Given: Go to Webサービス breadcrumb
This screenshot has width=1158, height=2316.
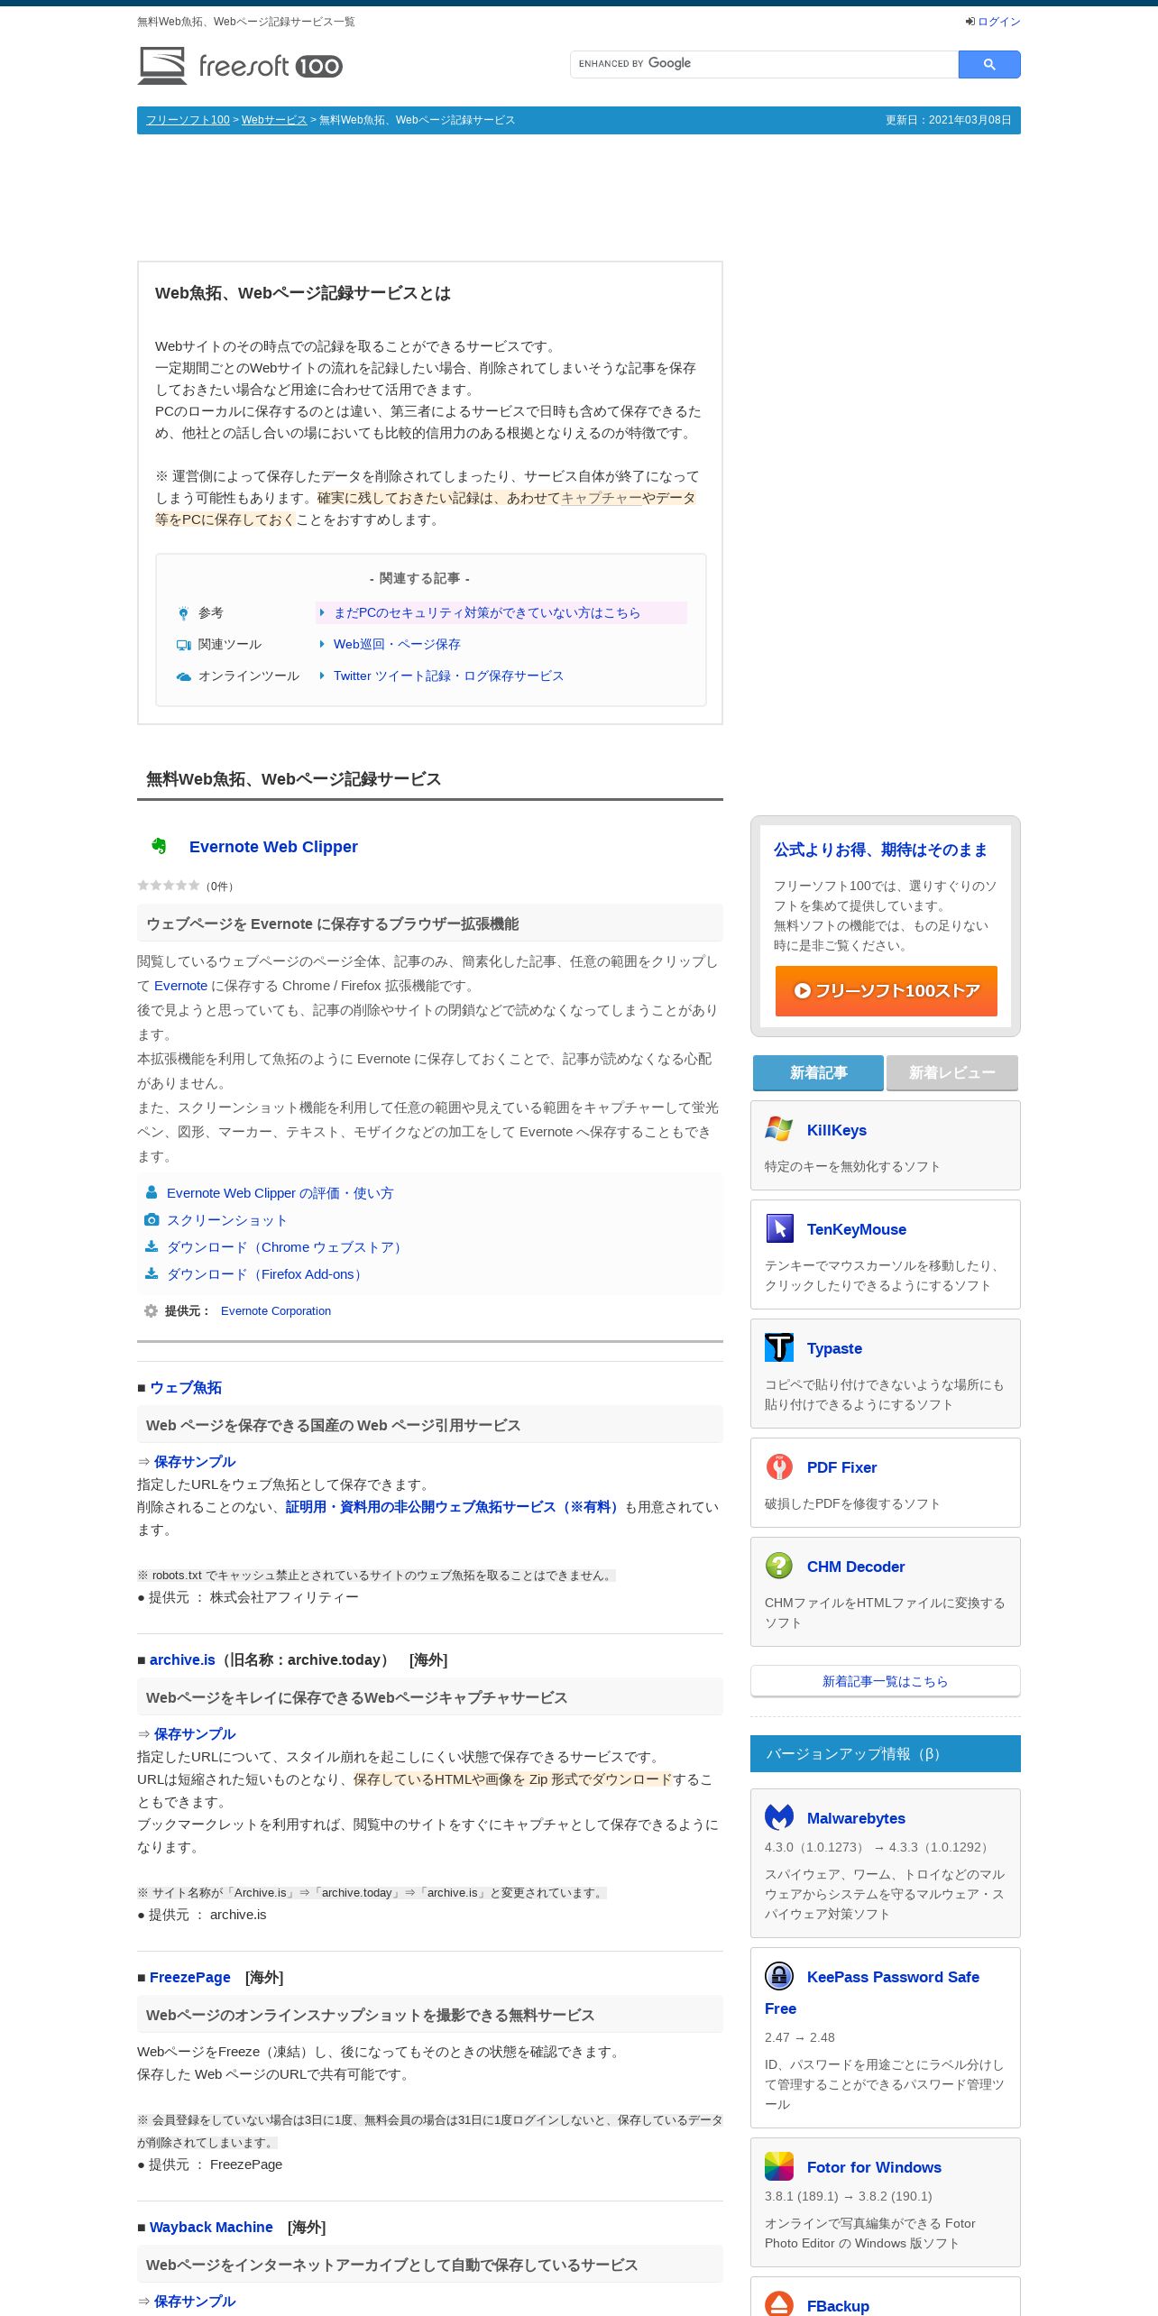Looking at the screenshot, I should tap(274, 120).
